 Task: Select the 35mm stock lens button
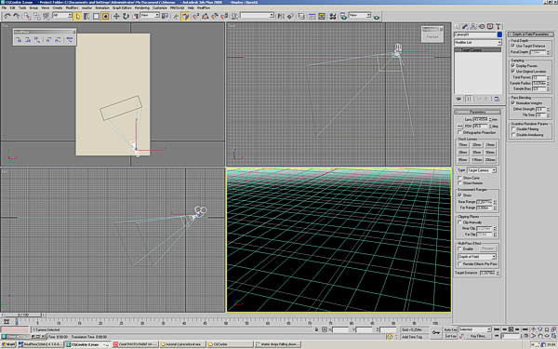476,153
